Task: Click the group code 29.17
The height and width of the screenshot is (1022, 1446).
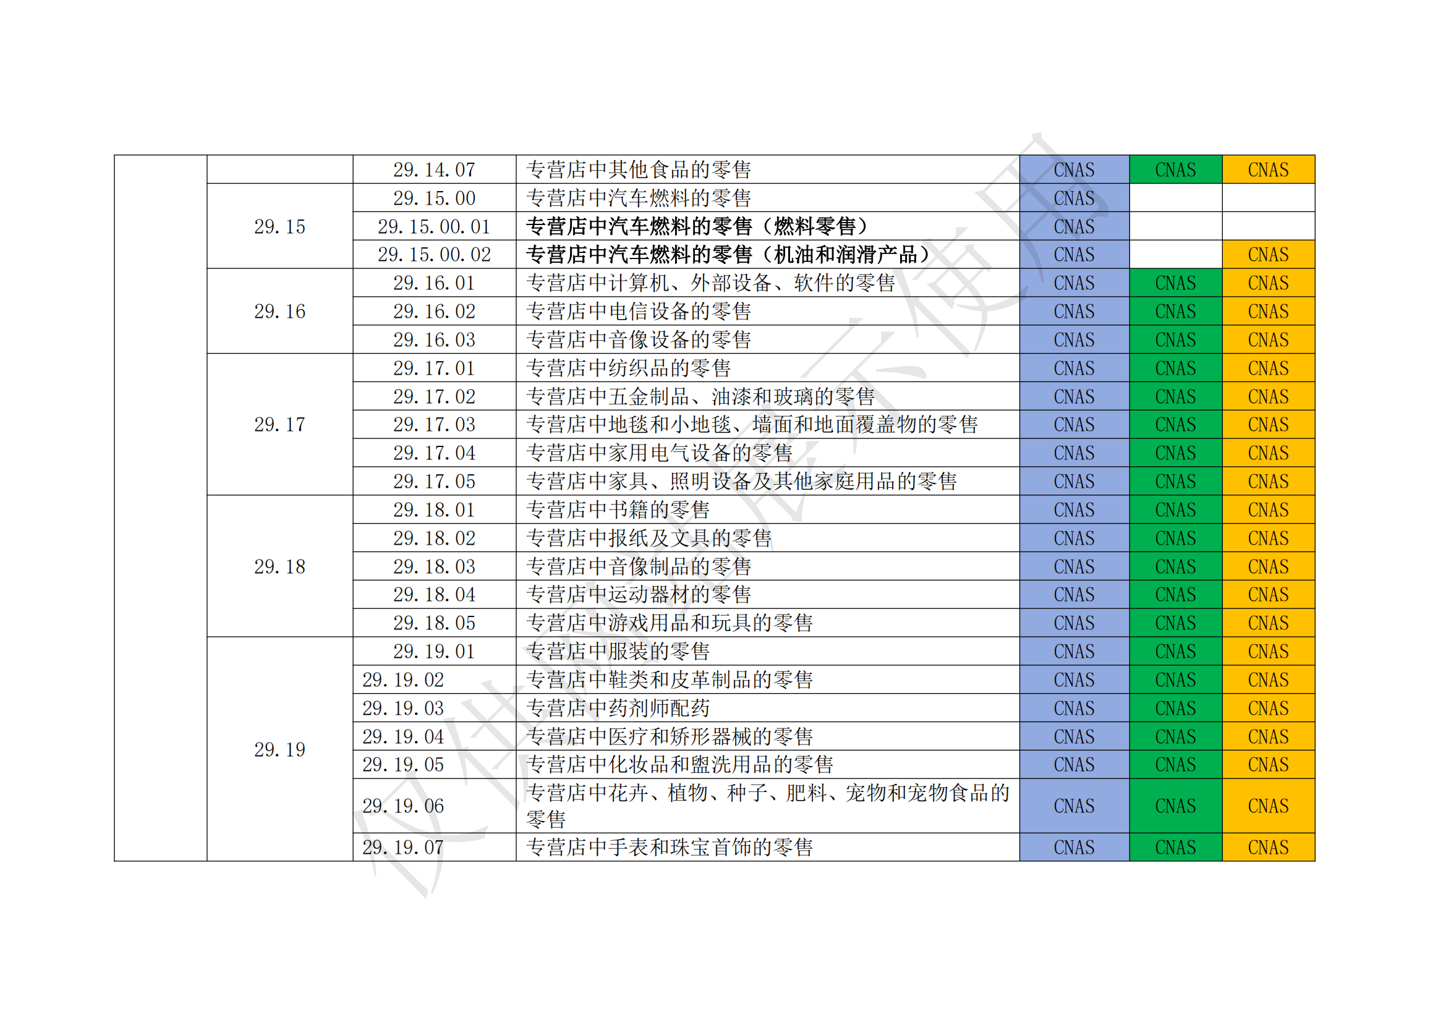Action: [x=279, y=424]
